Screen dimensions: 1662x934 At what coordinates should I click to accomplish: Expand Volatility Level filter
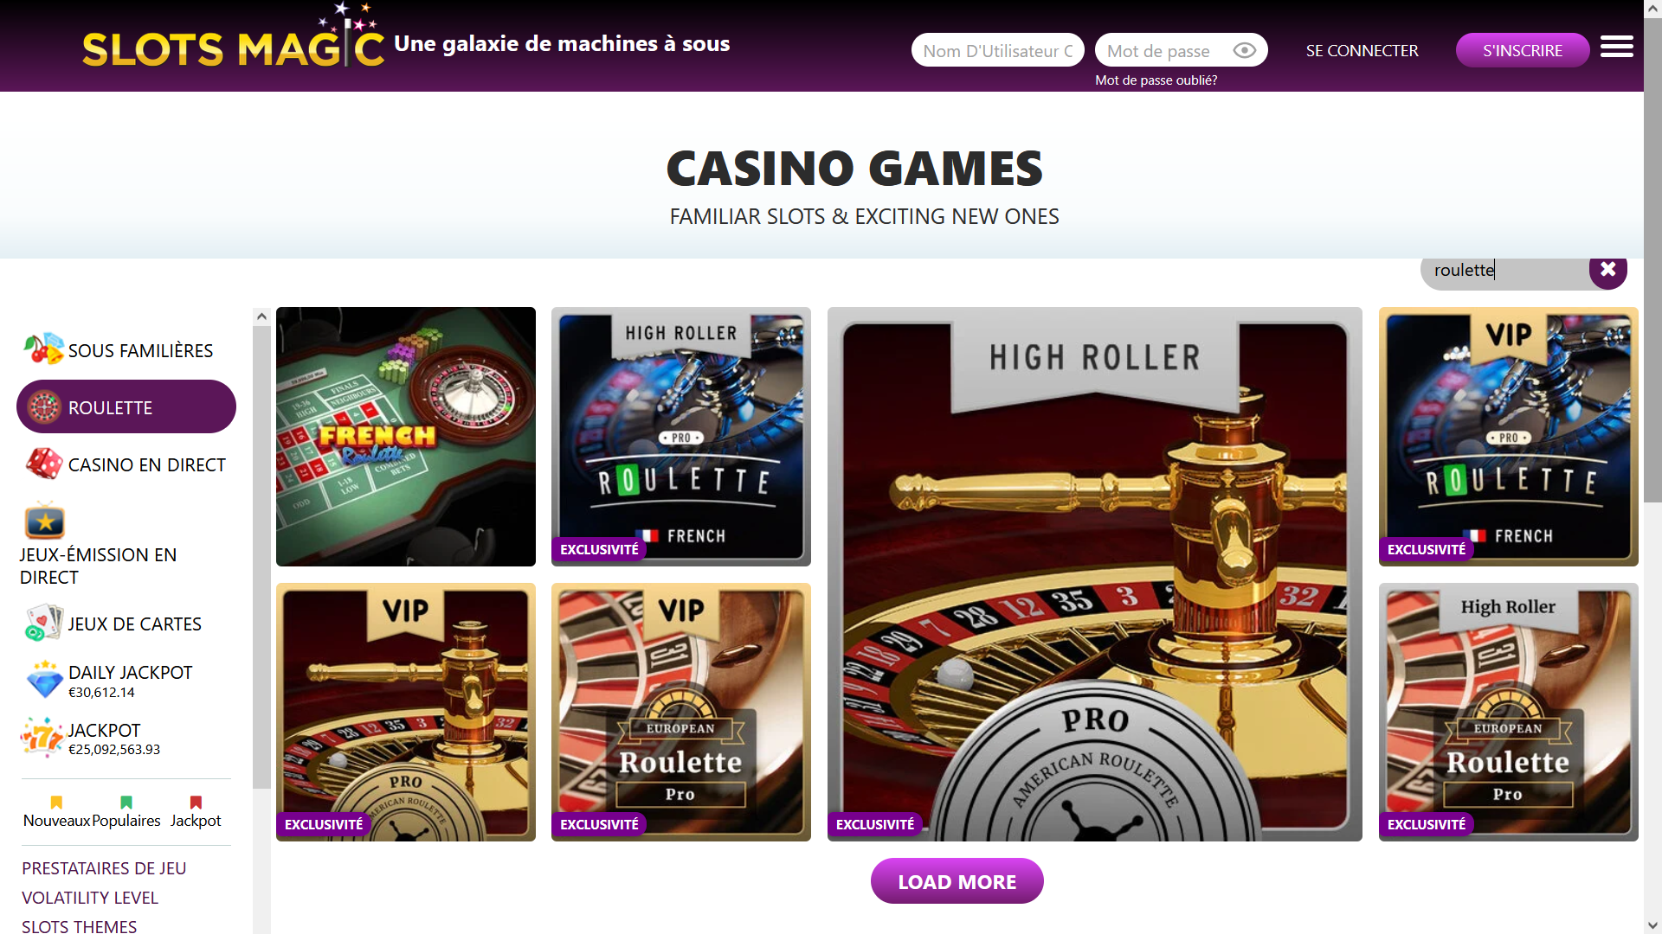pyautogui.click(x=90, y=898)
